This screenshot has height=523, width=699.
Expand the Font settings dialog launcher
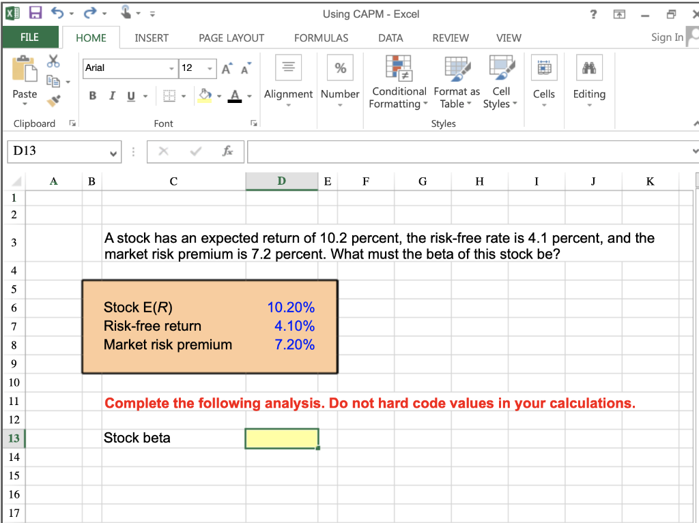253,123
